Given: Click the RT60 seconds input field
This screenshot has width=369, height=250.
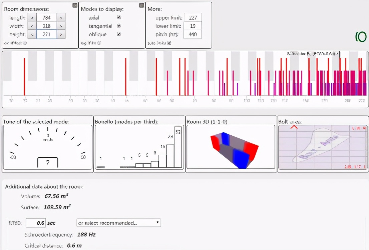Looking at the screenshot, I should coord(36,223).
